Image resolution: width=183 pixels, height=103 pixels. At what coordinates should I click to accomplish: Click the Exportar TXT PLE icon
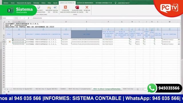click(x=55, y=8)
